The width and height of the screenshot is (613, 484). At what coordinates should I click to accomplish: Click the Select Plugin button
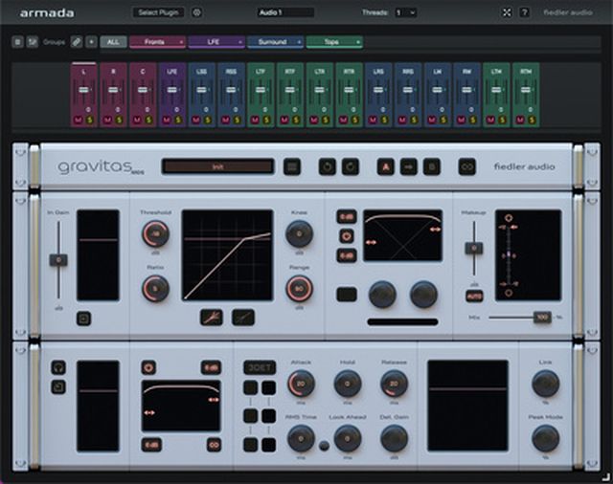158,12
